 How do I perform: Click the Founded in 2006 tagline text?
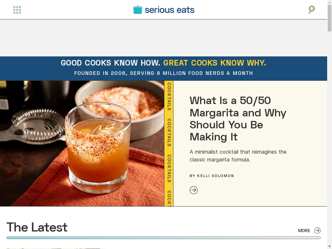tap(163, 73)
